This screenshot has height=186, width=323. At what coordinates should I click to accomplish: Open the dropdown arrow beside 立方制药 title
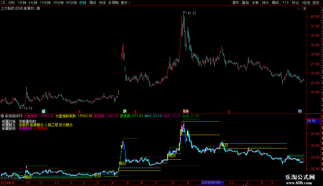coord(38,9)
